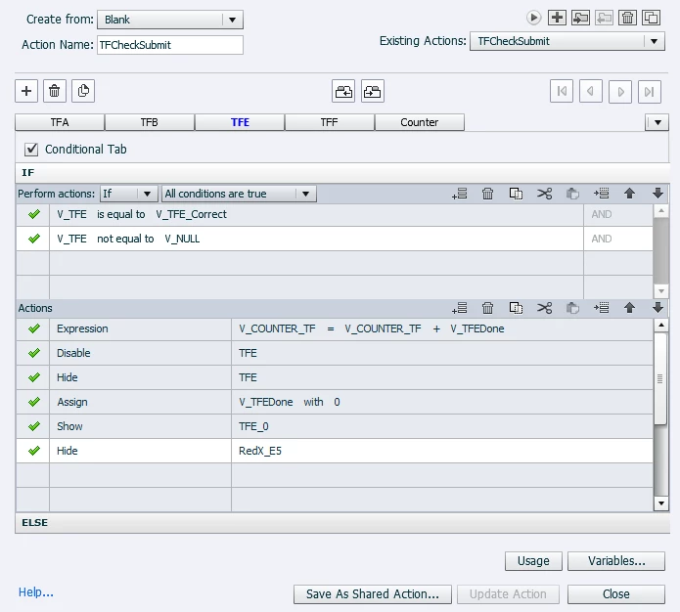680x612 pixels.
Task: Go to first decision tab
Action: click(562, 92)
